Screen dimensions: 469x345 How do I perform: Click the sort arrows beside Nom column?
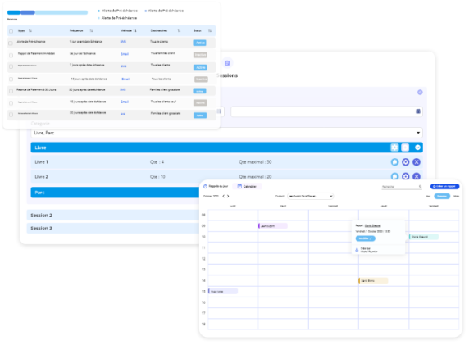(x=30, y=30)
